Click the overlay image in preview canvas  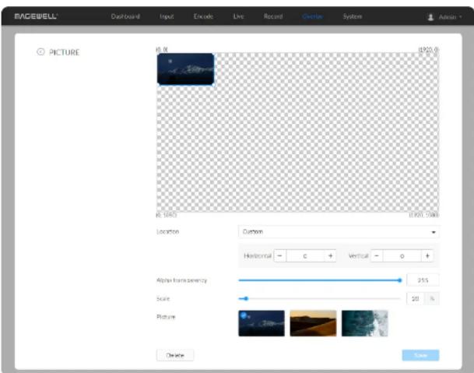coord(185,69)
